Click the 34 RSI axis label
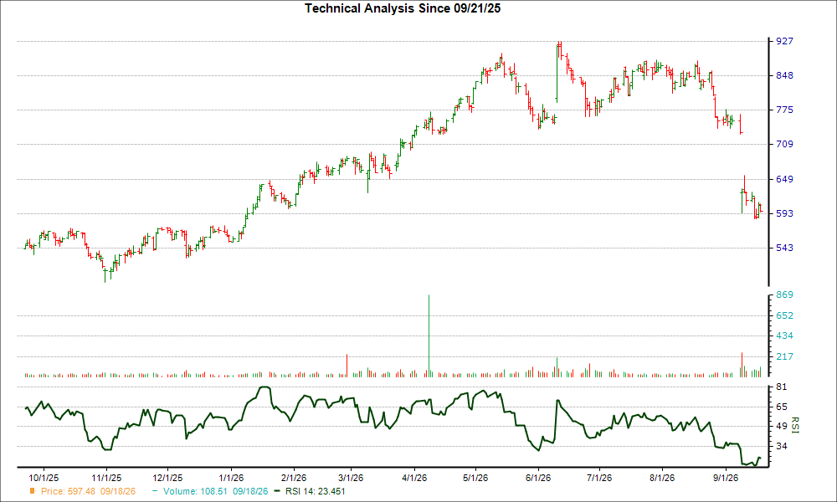The height and width of the screenshot is (502, 837). [782, 446]
